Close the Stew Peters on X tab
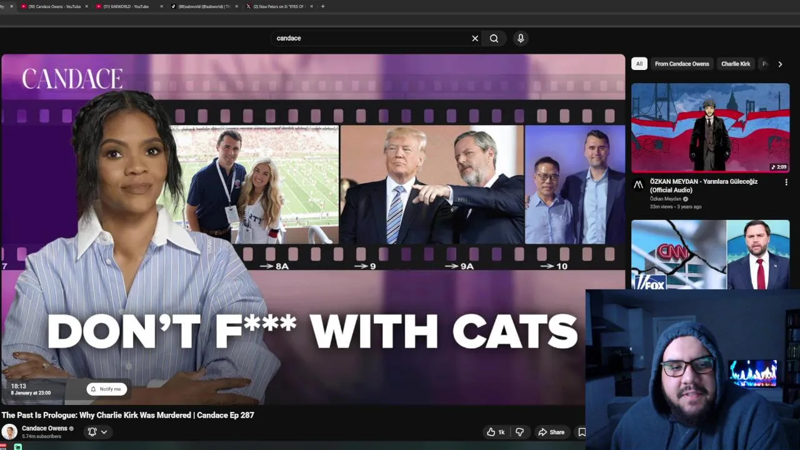The height and width of the screenshot is (450, 800). coord(311,6)
